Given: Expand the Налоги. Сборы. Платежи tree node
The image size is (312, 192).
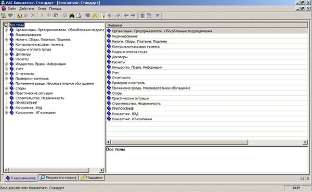Looking at the screenshot, I should point(6,40).
